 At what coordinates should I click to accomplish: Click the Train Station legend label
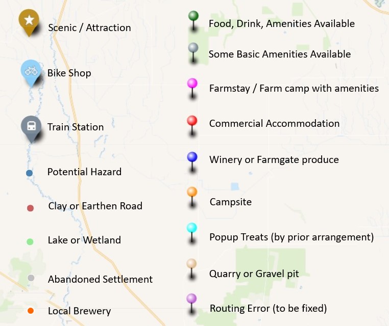76,127
